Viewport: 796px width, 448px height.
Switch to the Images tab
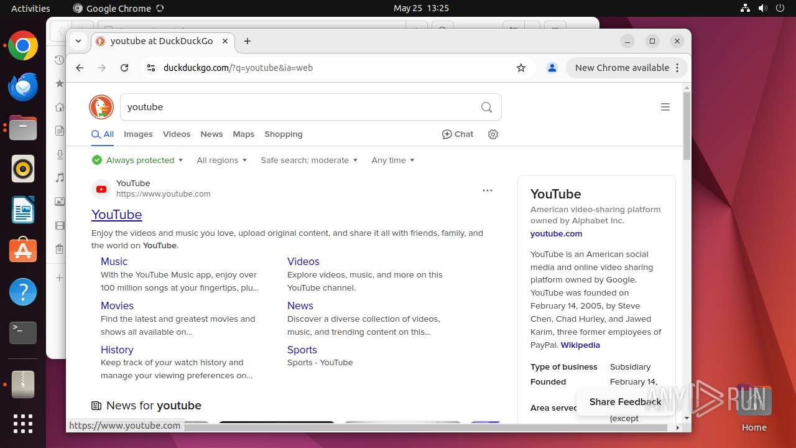pos(138,134)
